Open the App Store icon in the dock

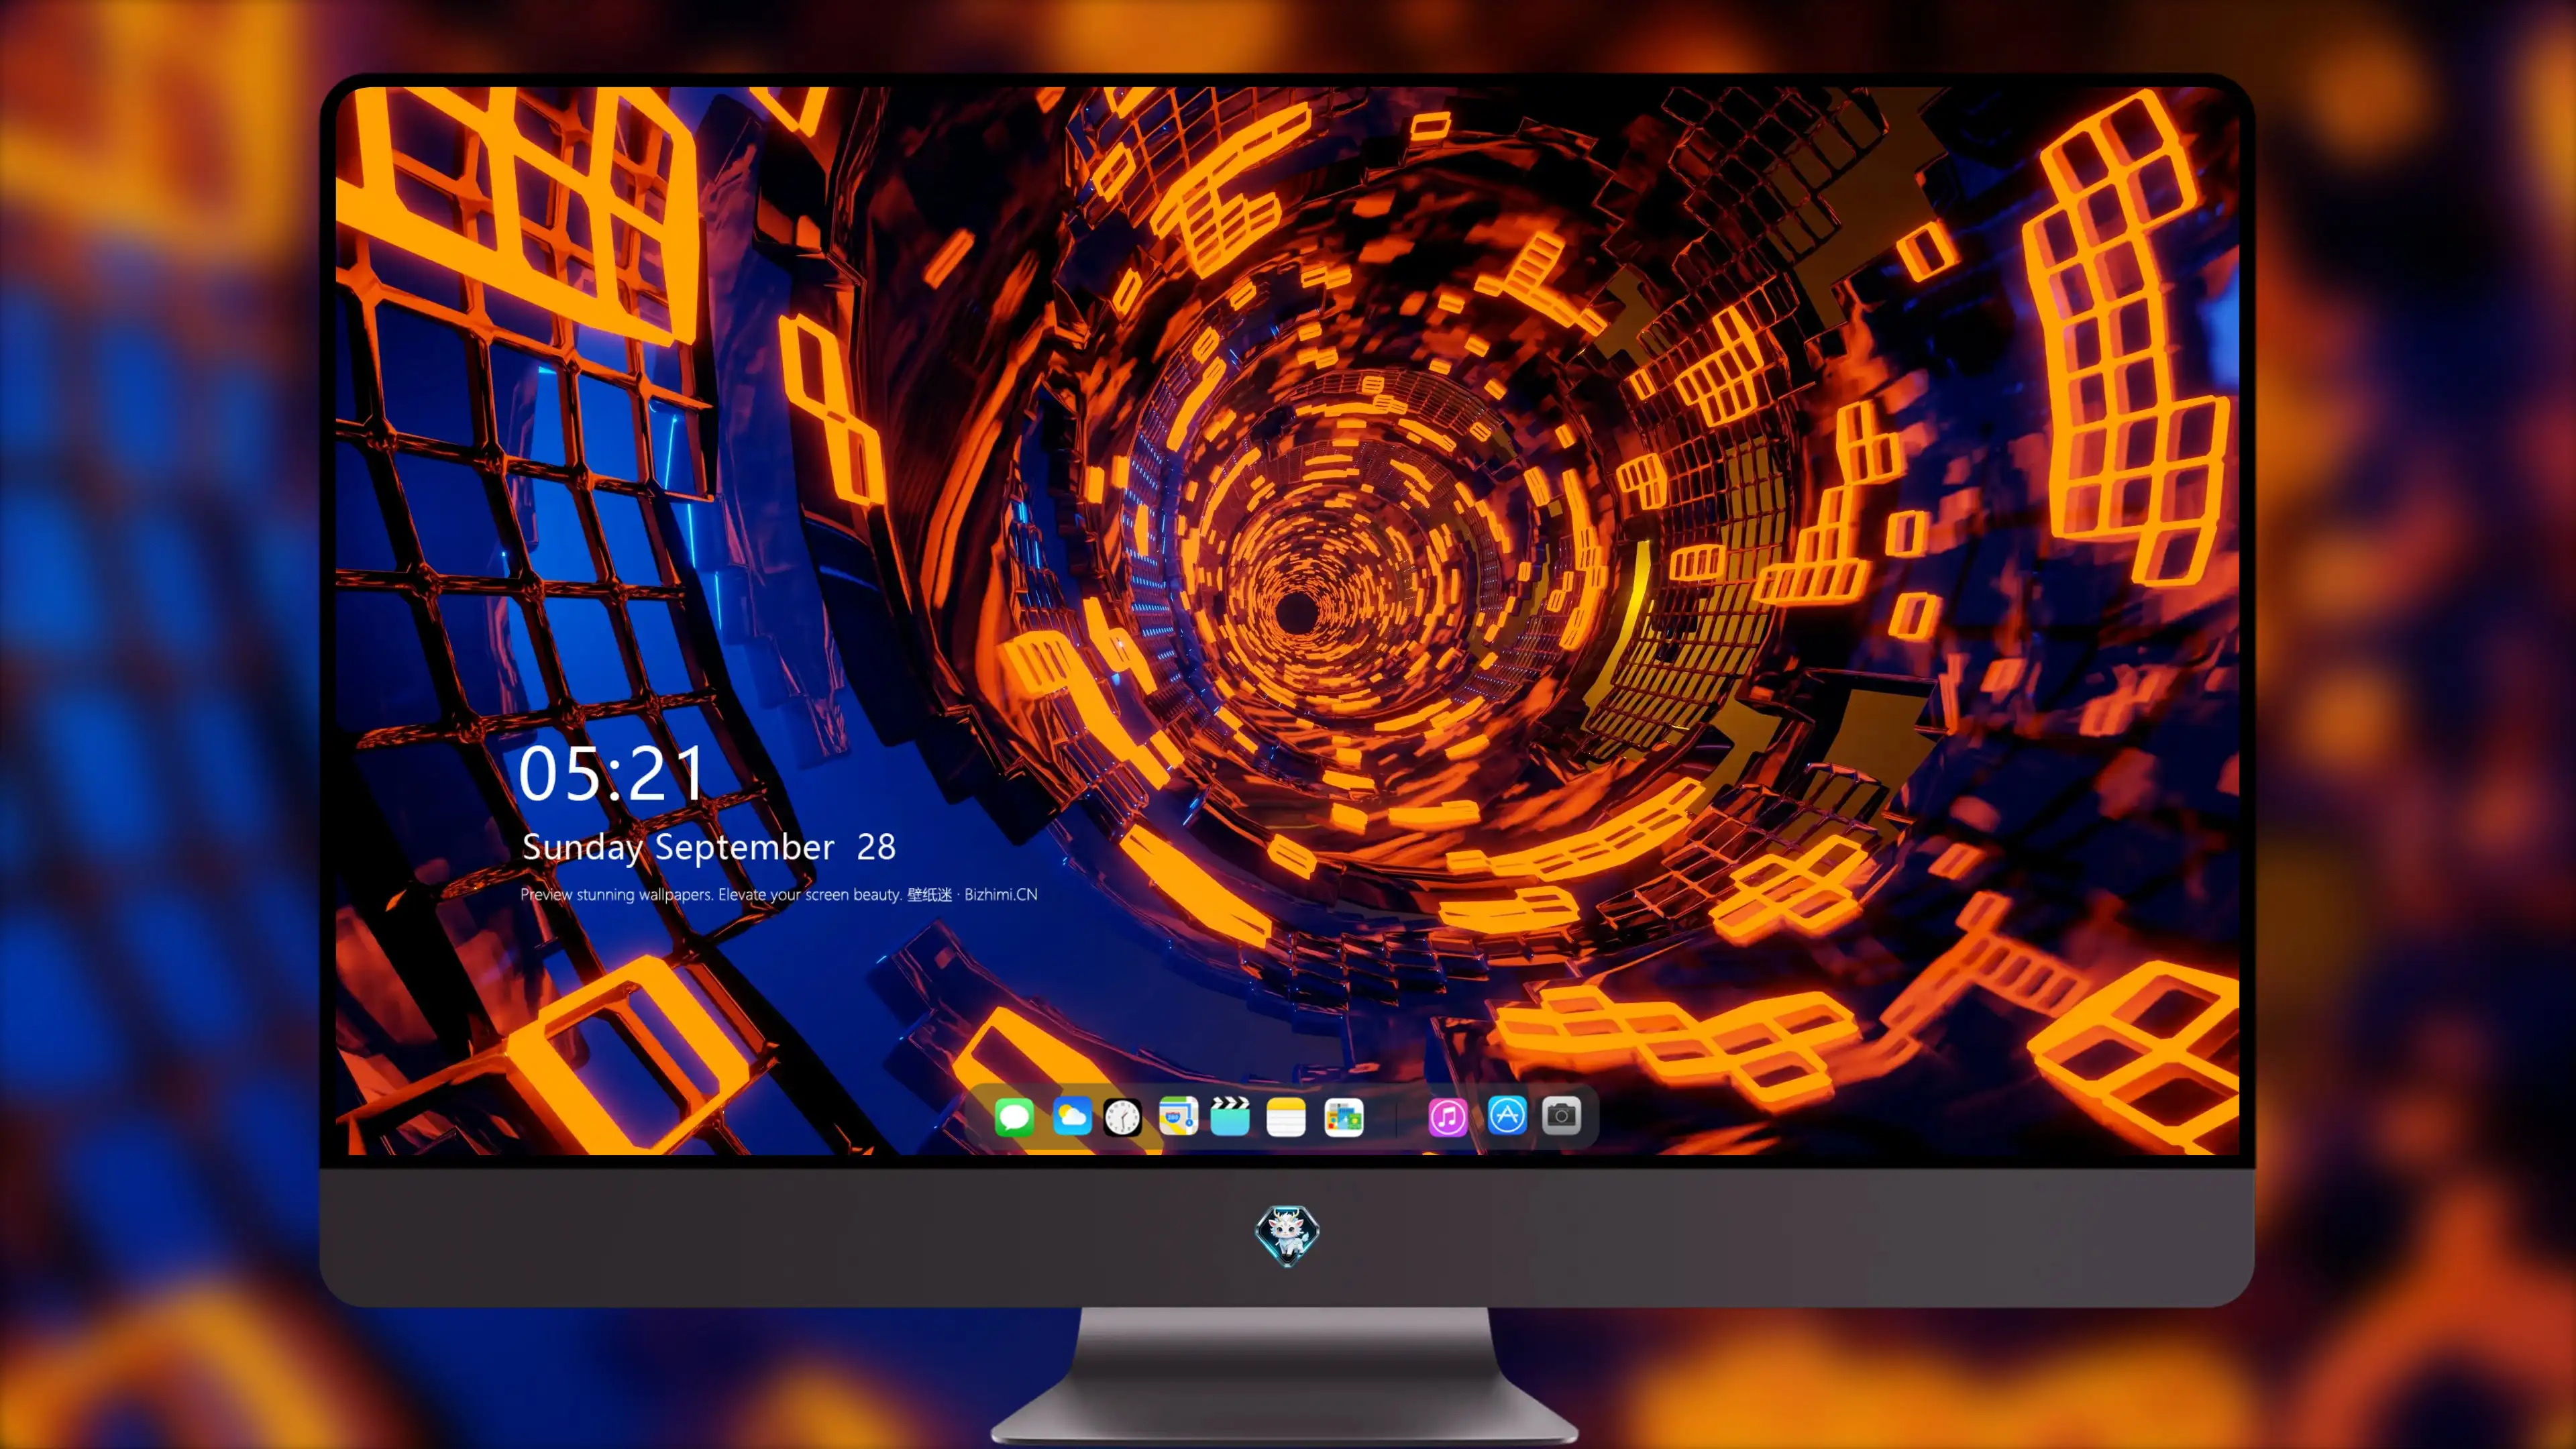1506,1115
